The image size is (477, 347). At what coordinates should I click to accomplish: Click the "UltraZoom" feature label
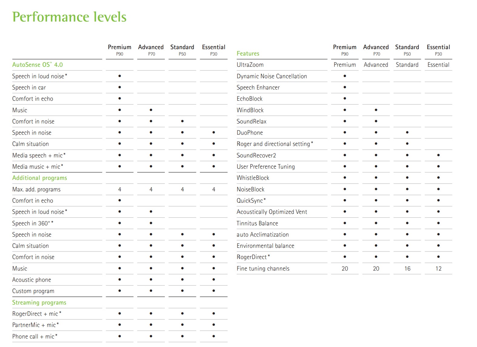(x=250, y=65)
